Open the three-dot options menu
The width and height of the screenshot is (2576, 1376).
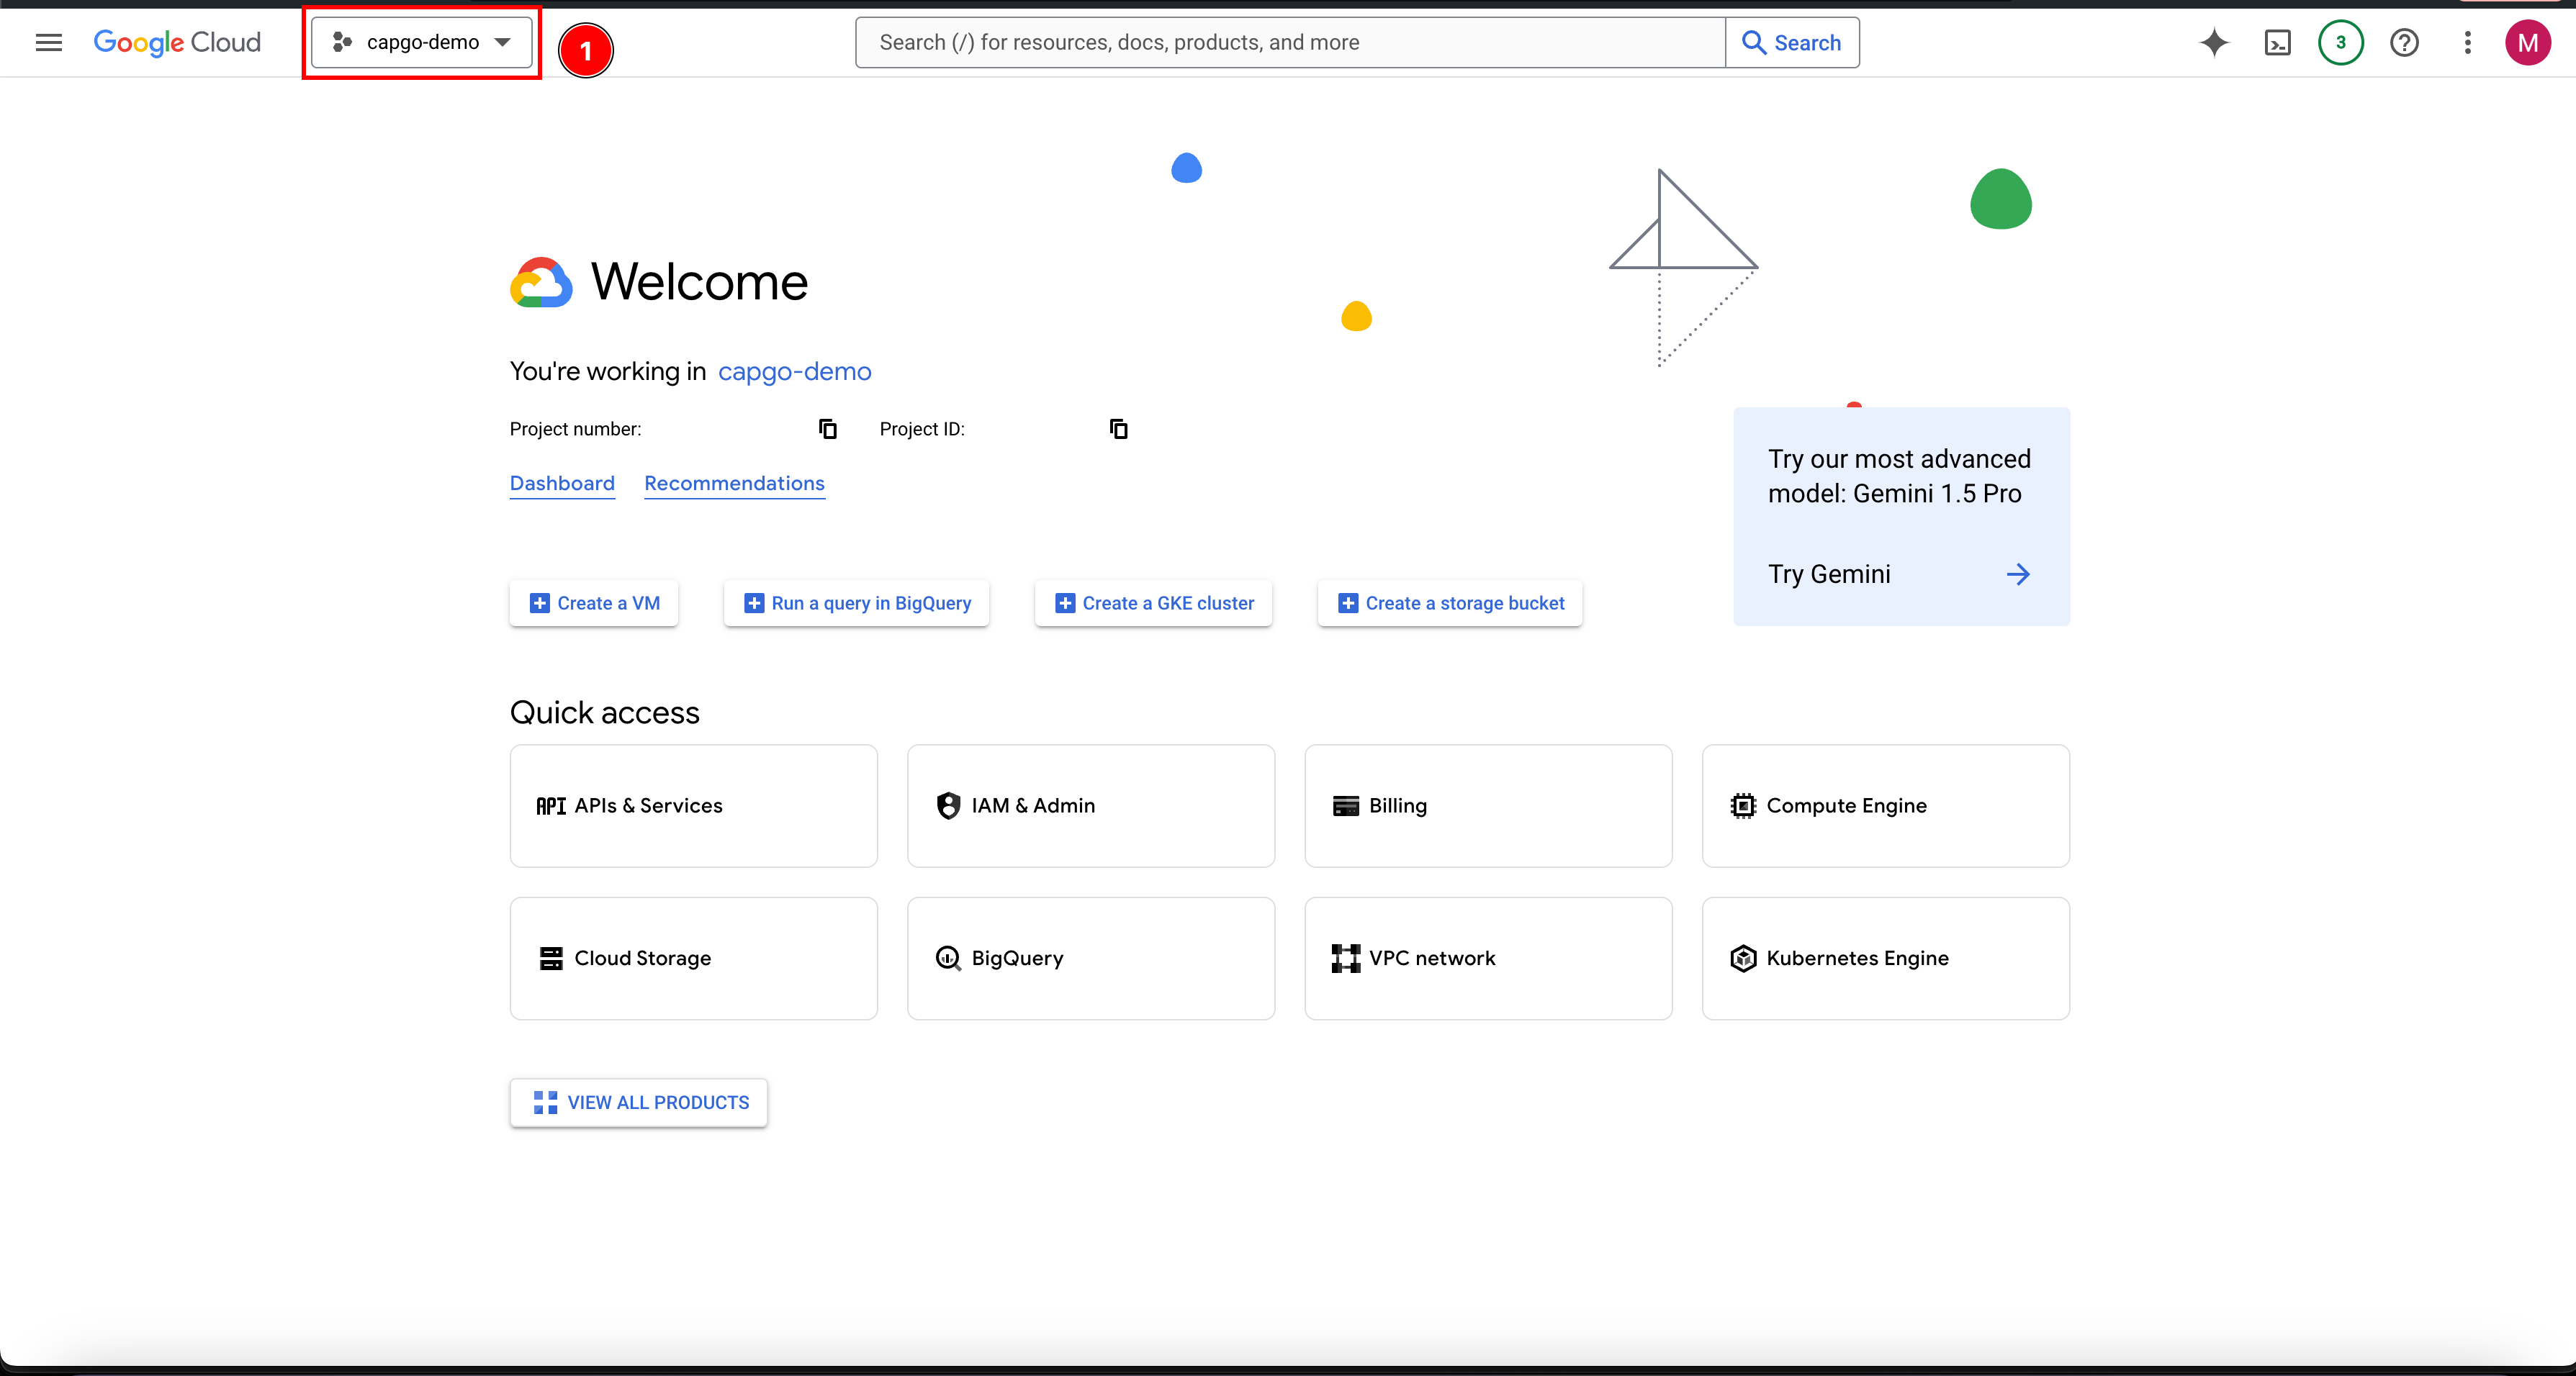2467,42
